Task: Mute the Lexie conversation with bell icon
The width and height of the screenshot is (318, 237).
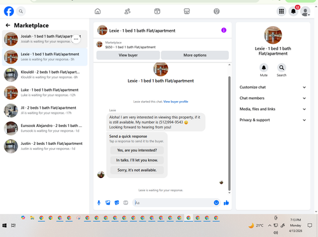Action: pyautogui.click(x=264, y=68)
